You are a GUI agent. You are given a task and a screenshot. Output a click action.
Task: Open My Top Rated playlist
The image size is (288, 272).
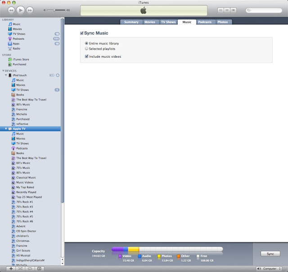[x=25, y=187]
